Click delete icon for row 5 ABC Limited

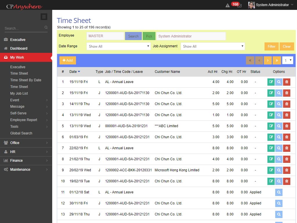pos(287,126)
